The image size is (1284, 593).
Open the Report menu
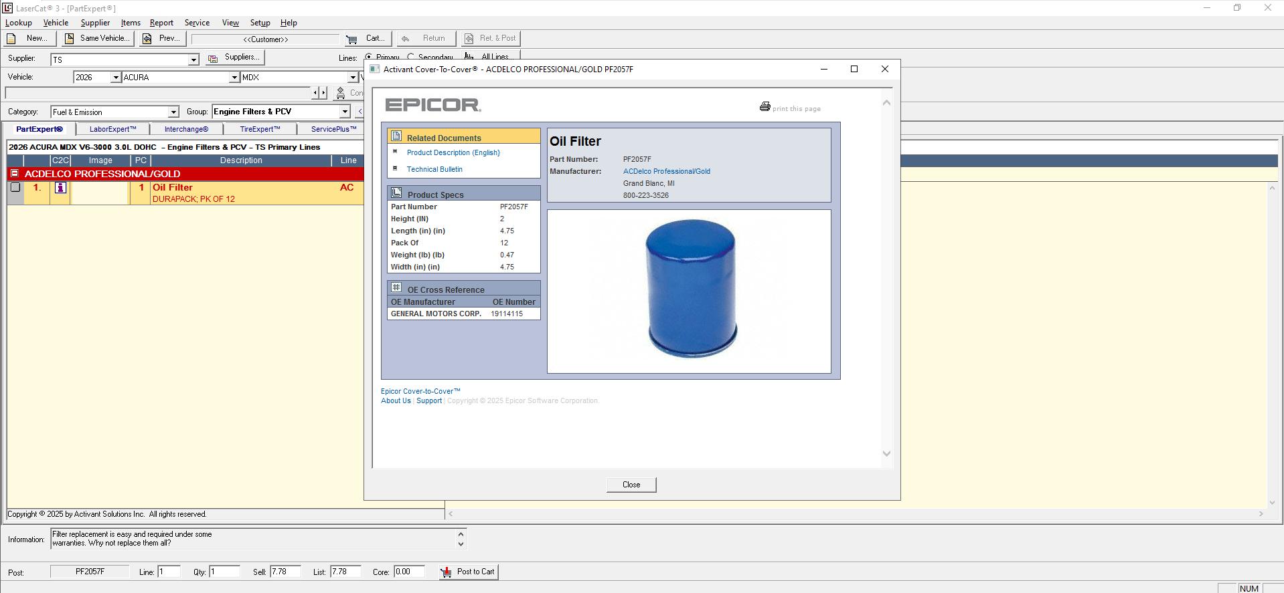point(161,23)
